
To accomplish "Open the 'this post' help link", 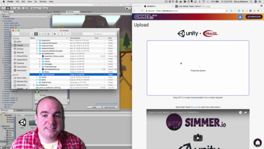I will pos(194,107).
